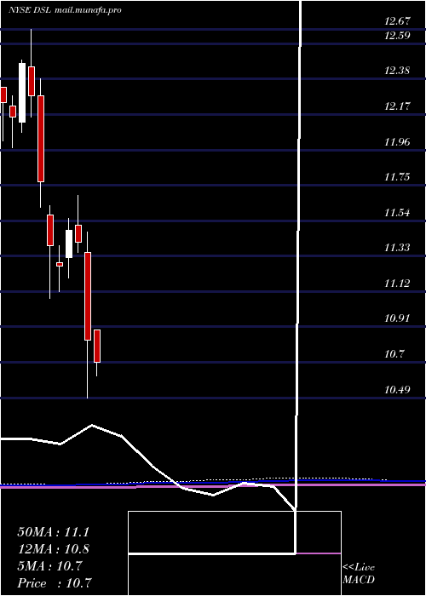Click the white candlestick near 11.33

[69, 244]
